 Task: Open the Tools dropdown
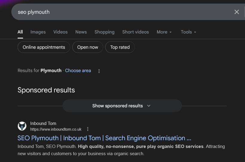188,32
